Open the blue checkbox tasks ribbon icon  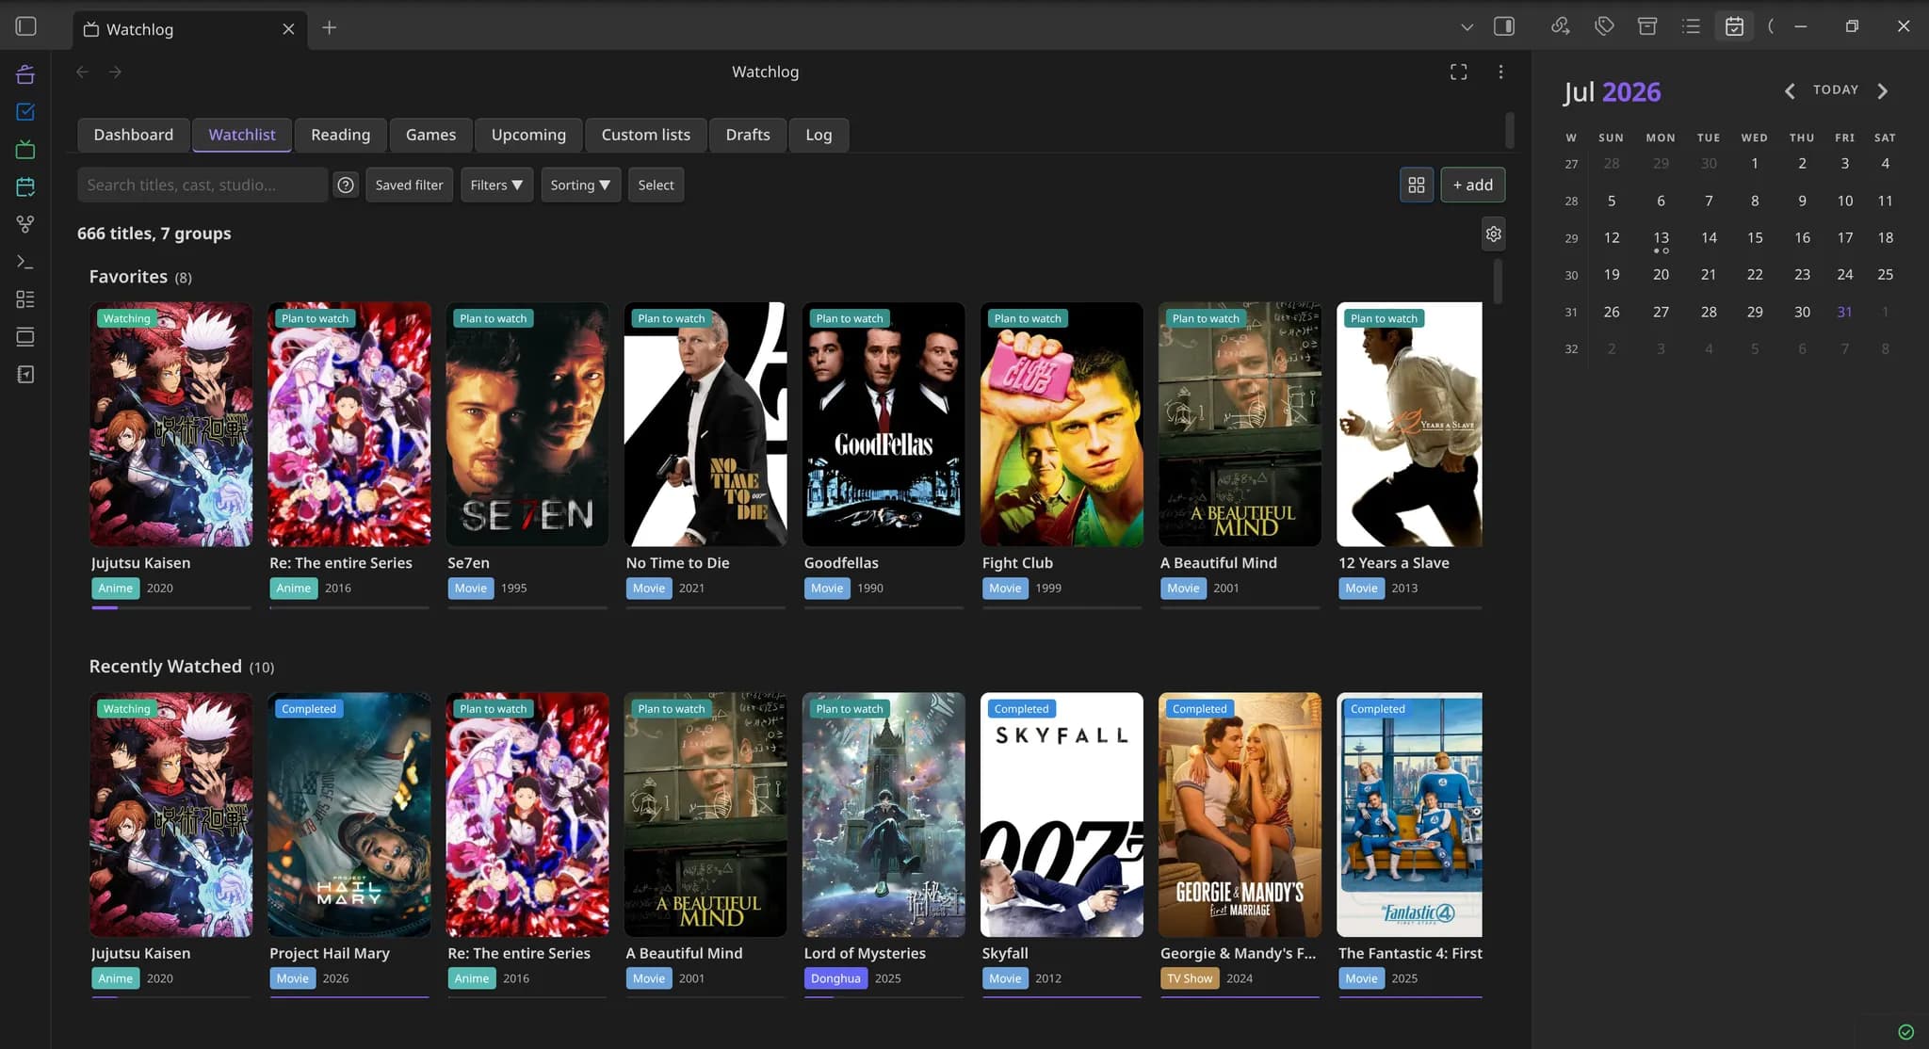[25, 112]
